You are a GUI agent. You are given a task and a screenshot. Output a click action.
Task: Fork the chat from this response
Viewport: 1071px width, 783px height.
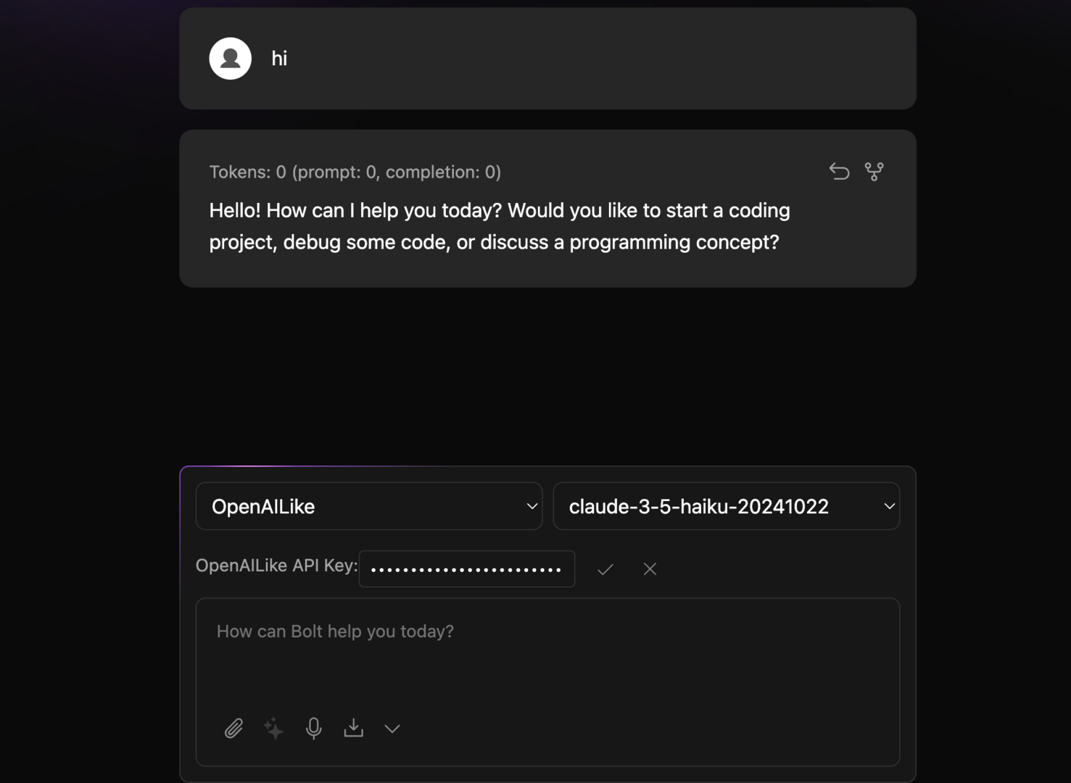tap(874, 172)
